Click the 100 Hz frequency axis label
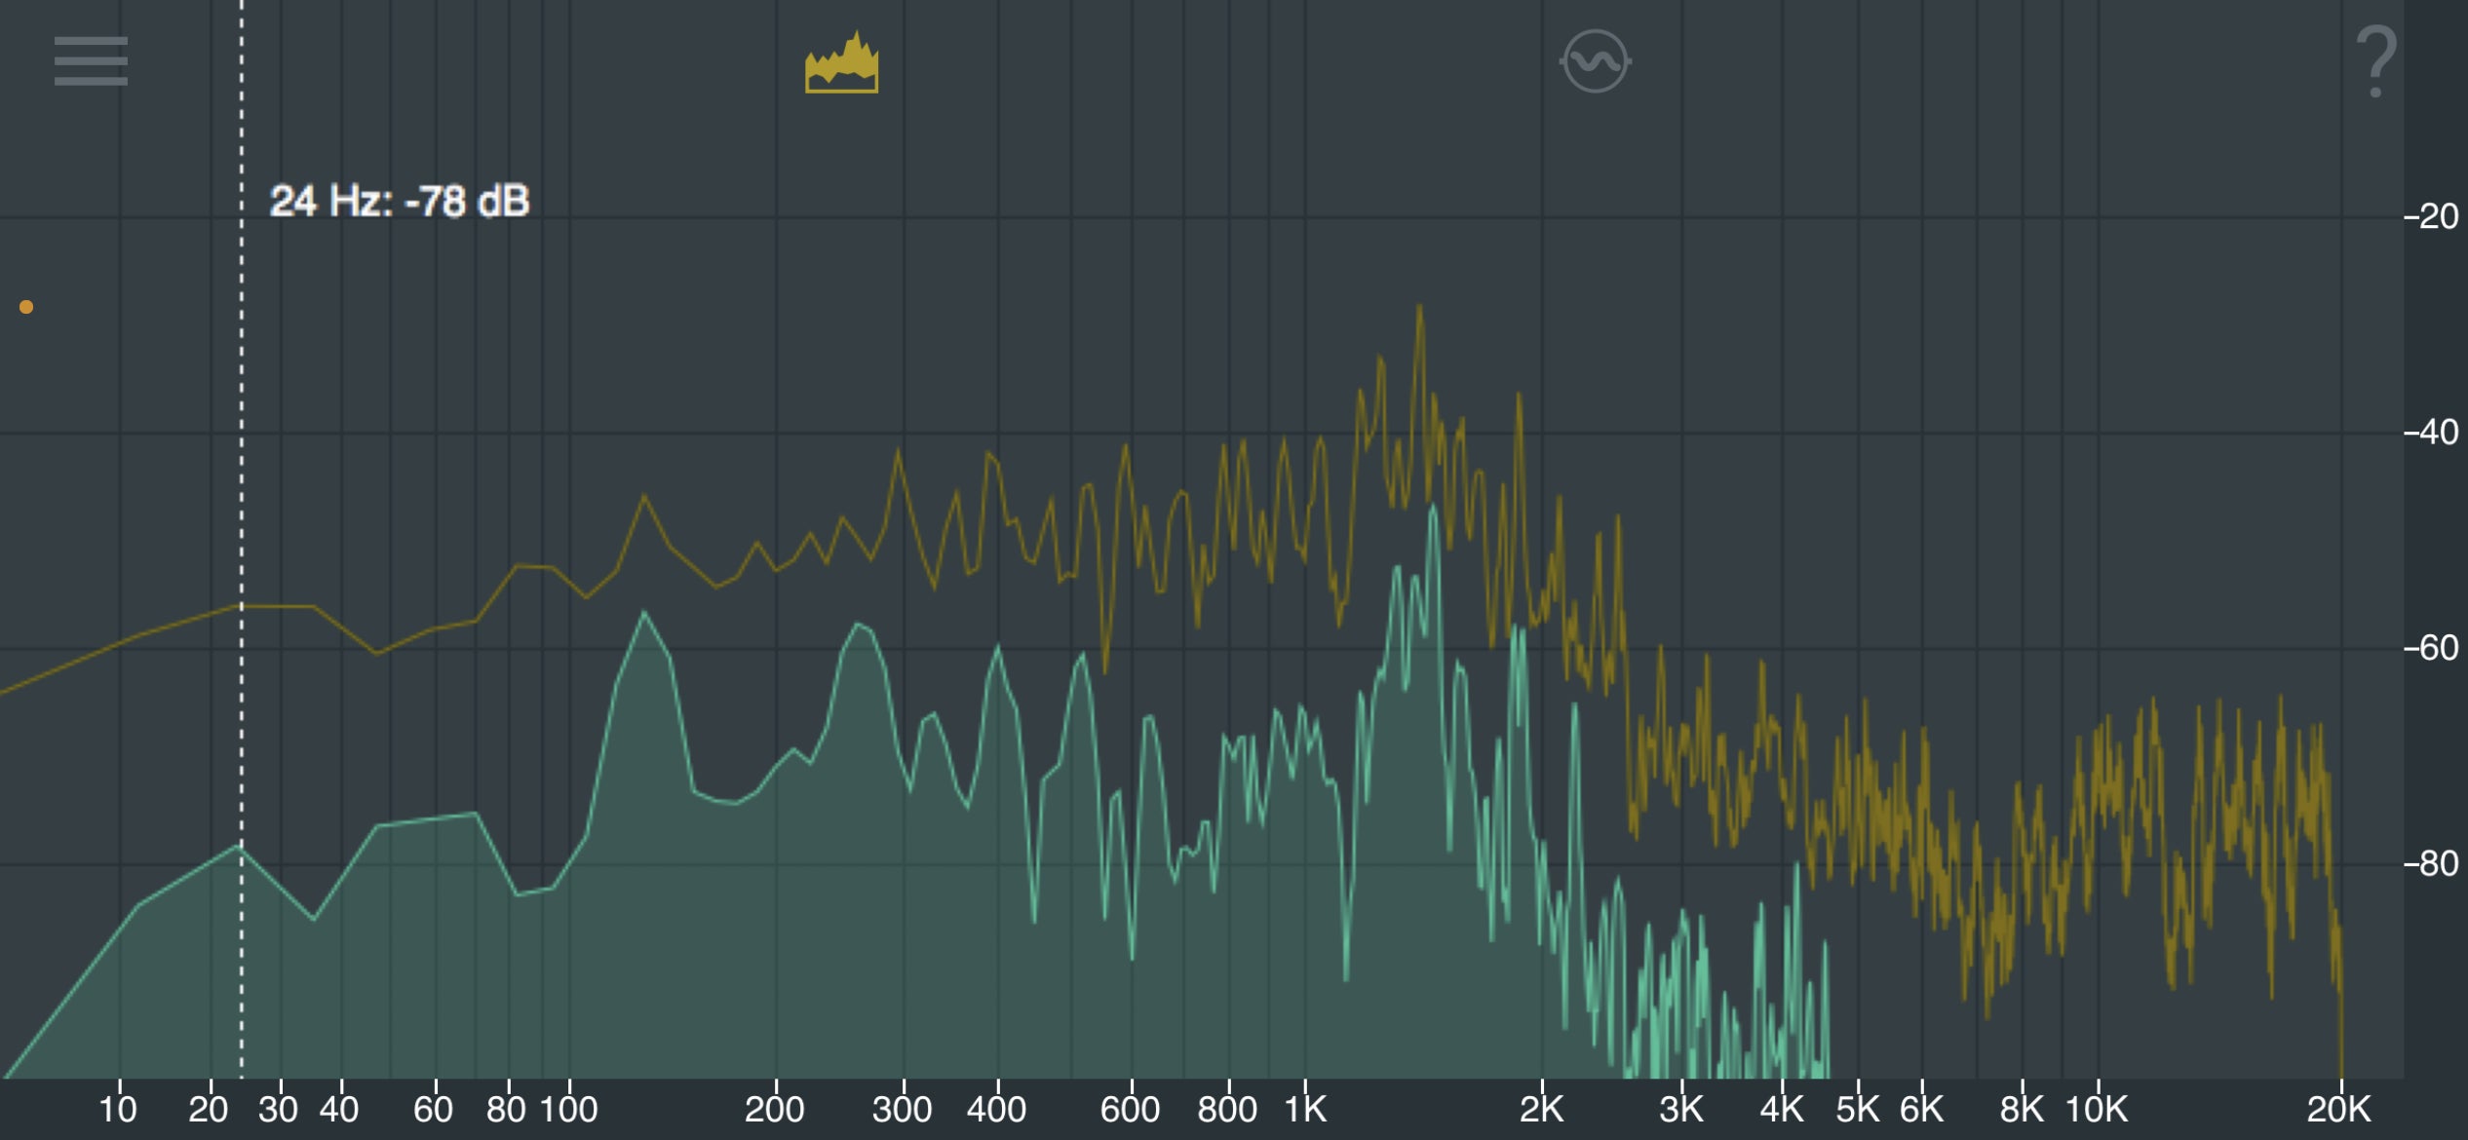Viewport: 2468px width, 1140px height. [568, 1109]
